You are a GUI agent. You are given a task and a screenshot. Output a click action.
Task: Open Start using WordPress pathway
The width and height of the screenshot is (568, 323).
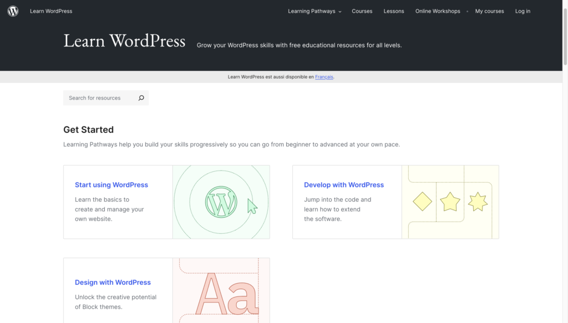(x=111, y=185)
